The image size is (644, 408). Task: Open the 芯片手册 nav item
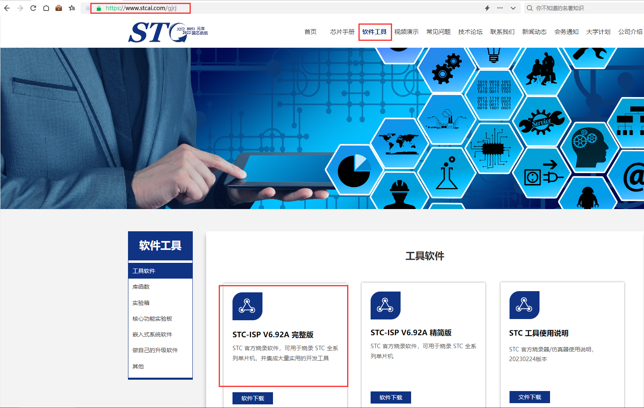point(342,32)
